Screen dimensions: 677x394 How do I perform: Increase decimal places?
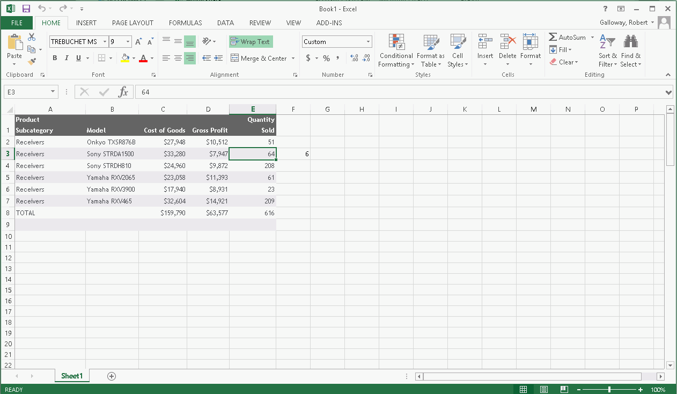coord(354,58)
